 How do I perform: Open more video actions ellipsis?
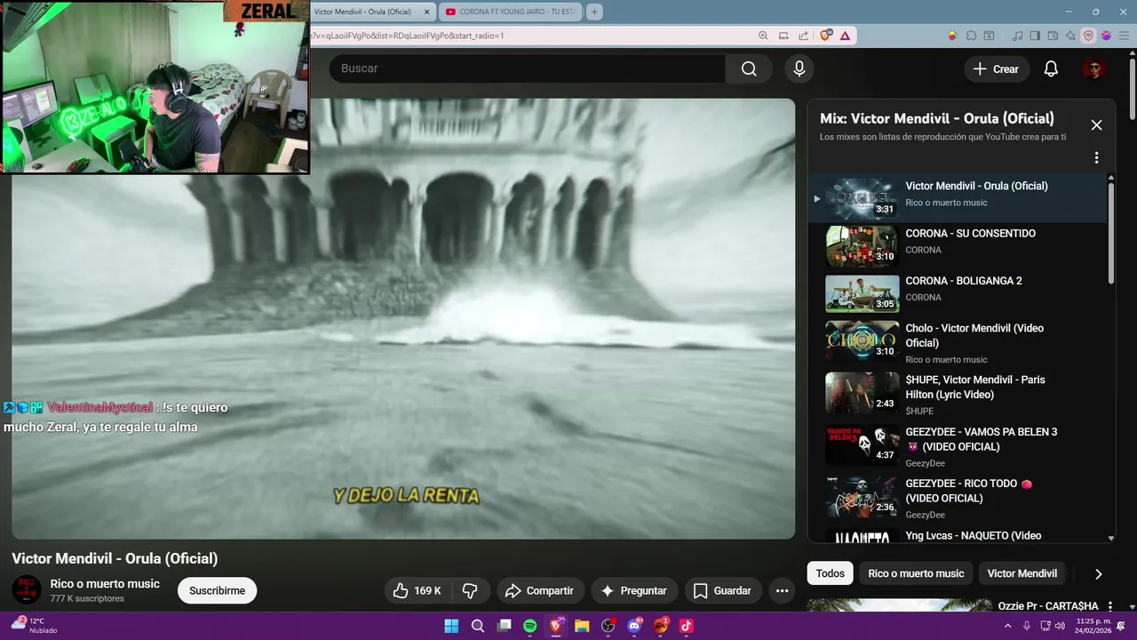782,590
